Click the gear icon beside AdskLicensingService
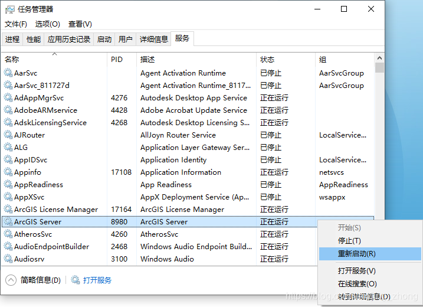 (x=8, y=122)
